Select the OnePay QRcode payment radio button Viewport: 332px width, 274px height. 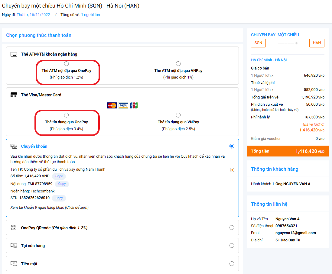tap(232, 228)
